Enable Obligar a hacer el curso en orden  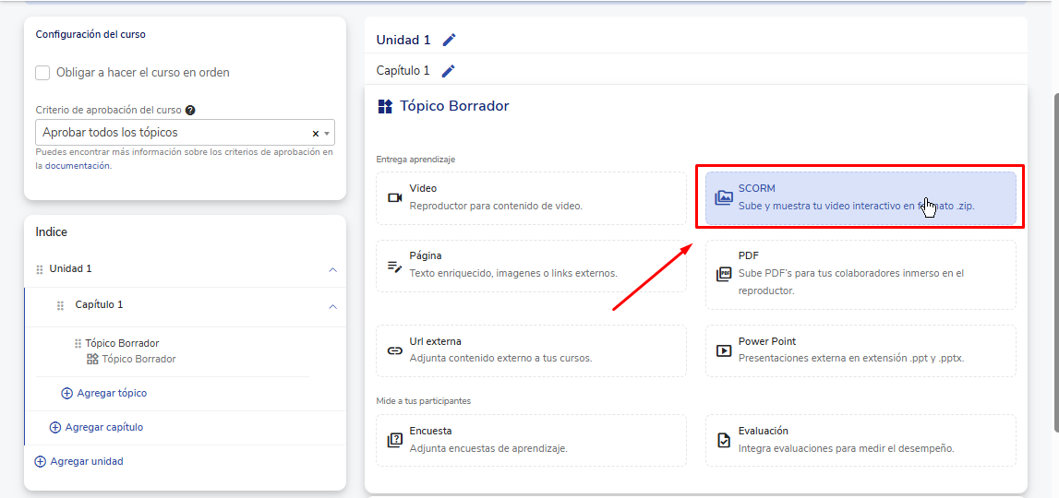[x=42, y=73]
